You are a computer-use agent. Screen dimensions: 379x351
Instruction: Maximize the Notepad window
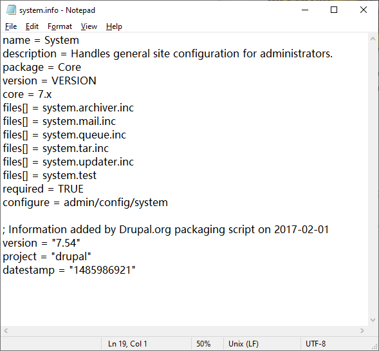(x=334, y=10)
